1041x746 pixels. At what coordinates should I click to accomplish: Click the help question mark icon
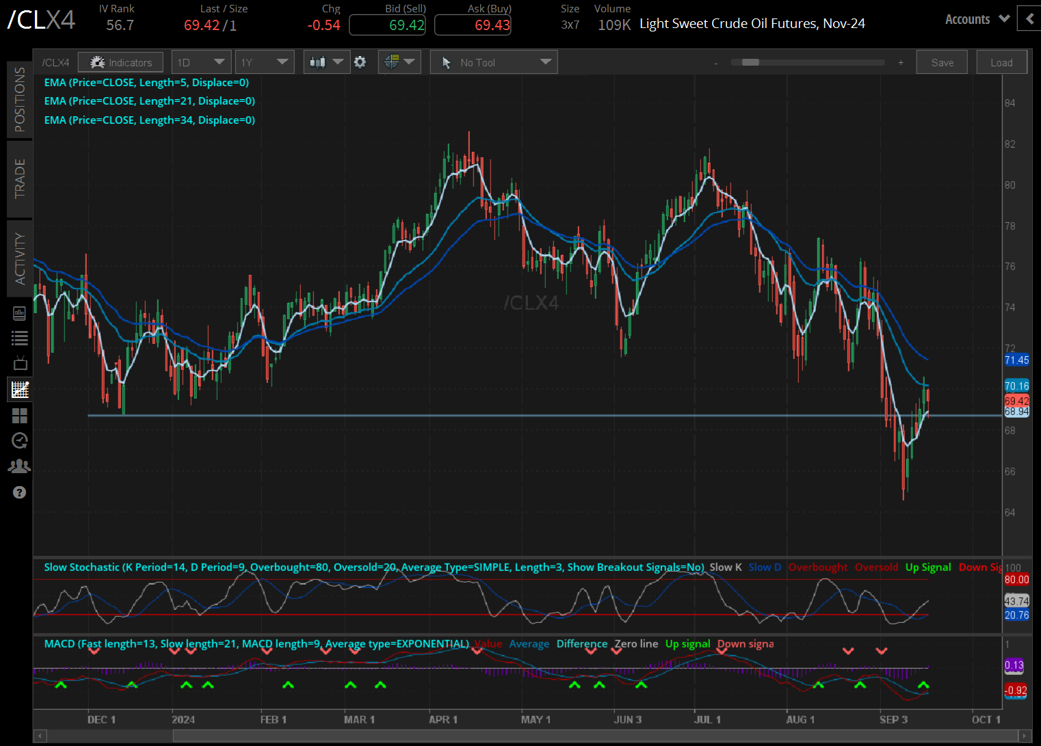(20, 492)
